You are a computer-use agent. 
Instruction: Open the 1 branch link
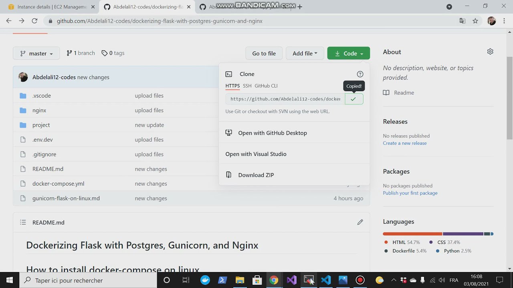pos(81,53)
